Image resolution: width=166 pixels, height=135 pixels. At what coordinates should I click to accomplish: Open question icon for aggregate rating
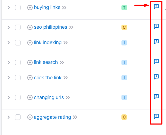(156, 116)
